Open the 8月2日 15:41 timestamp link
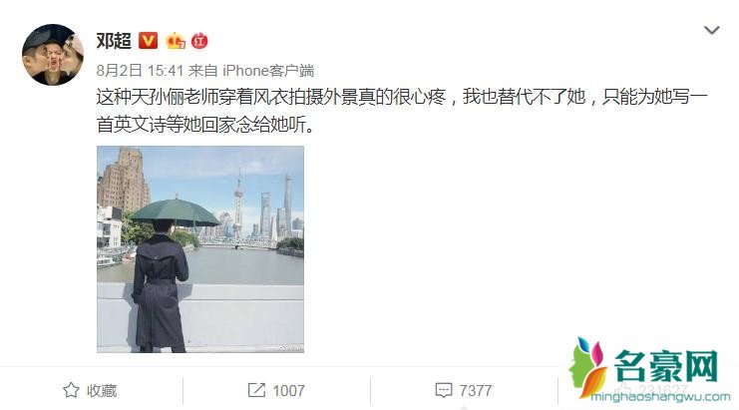739x410 pixels. pyautogui.click(x=140, y=71)
